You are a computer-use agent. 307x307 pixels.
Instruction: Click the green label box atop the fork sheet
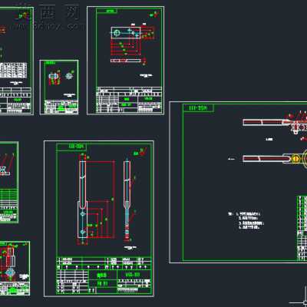(x=71, y=147)
